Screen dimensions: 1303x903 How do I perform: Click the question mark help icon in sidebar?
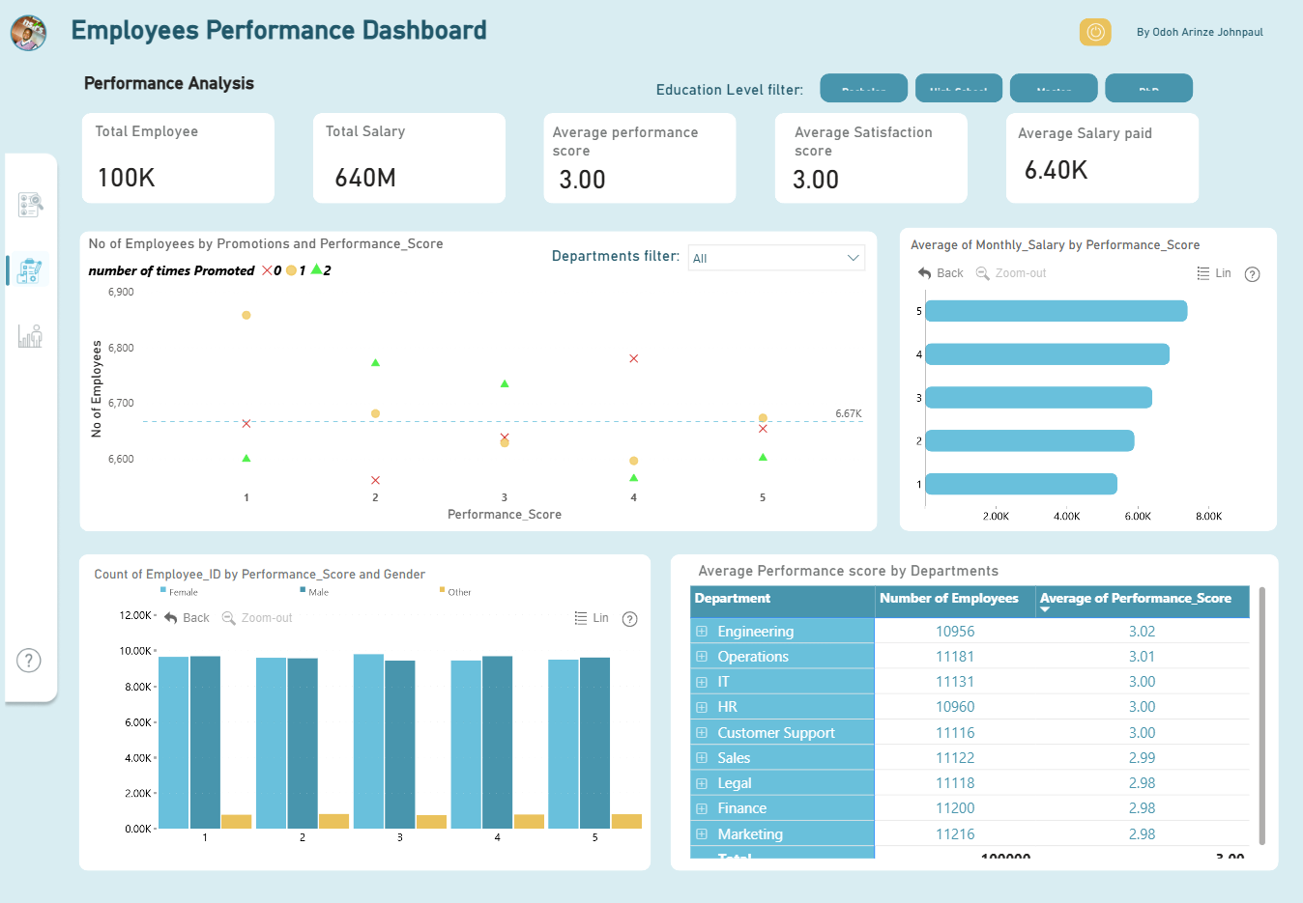(x=29, y=661)
